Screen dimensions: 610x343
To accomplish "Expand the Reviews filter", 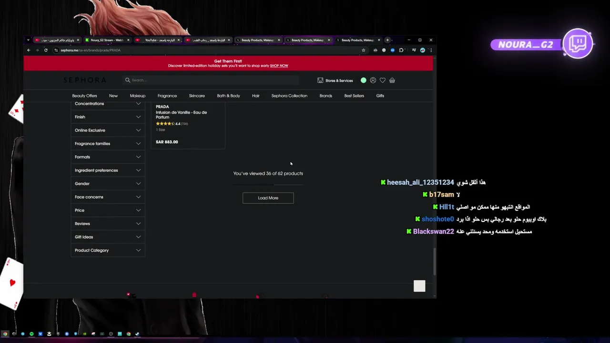I will pyautogui.click(x=108, y=223).
